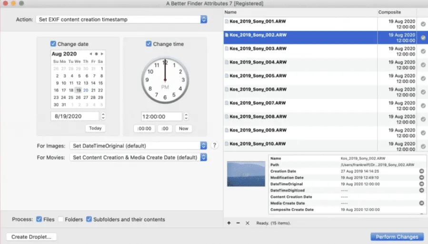Go to next month in calendar
The height and width of the screenshot is (244, 428).
pyautogui.click(x=102, y=54)
